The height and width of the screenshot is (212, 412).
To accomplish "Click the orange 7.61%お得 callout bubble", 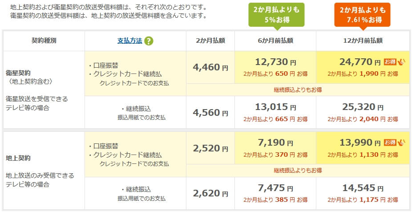I will tap(362, 15).
